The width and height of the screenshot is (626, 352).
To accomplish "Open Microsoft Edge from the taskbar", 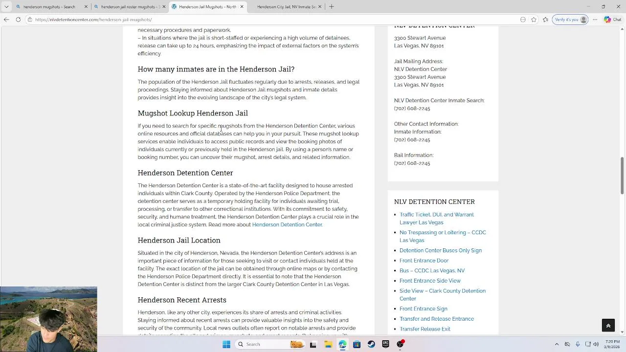I will point(342,344).
